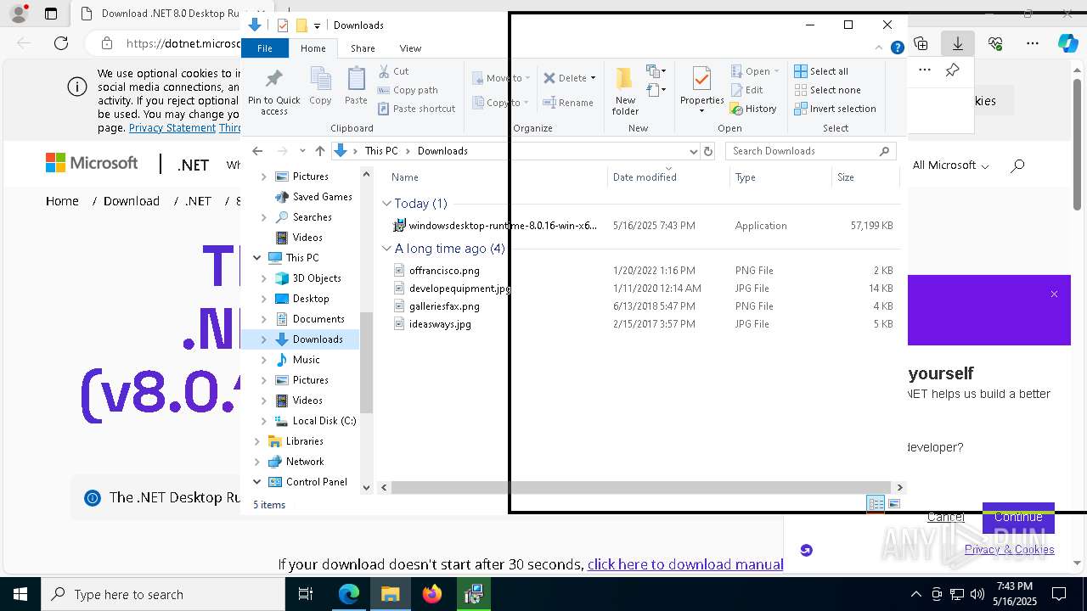Switch to the View ribbon tab

click(410, 48)
